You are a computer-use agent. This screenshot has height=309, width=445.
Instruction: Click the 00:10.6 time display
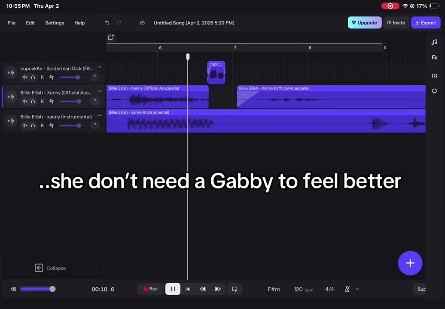pos(103,289)
